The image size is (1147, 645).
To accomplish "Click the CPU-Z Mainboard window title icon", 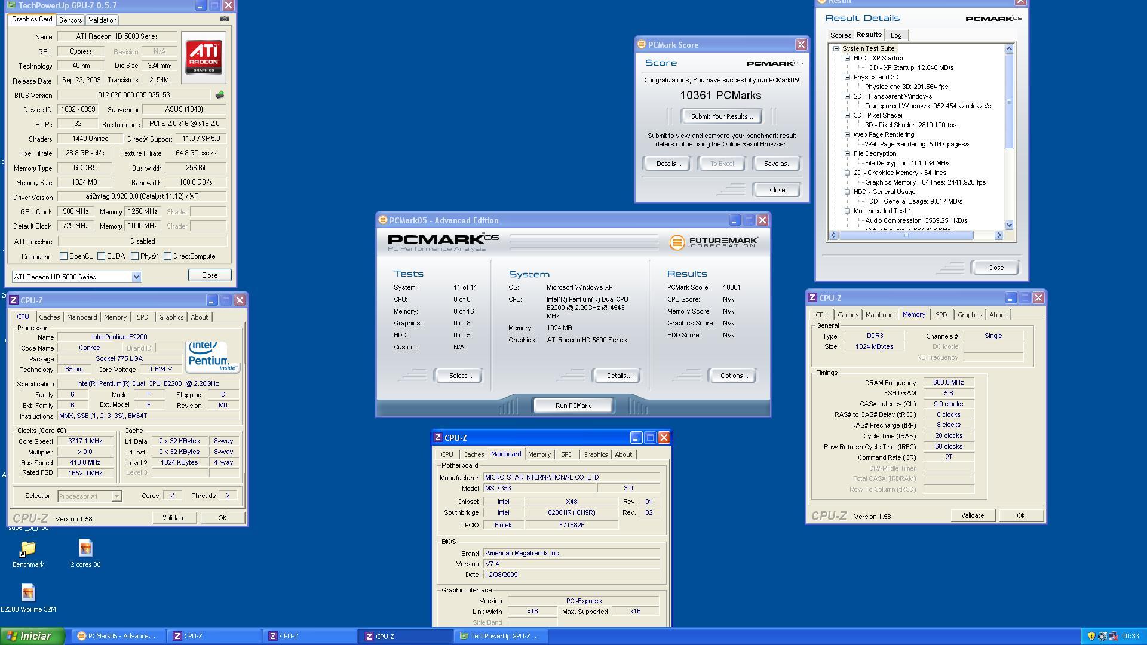I will point(438,437).
